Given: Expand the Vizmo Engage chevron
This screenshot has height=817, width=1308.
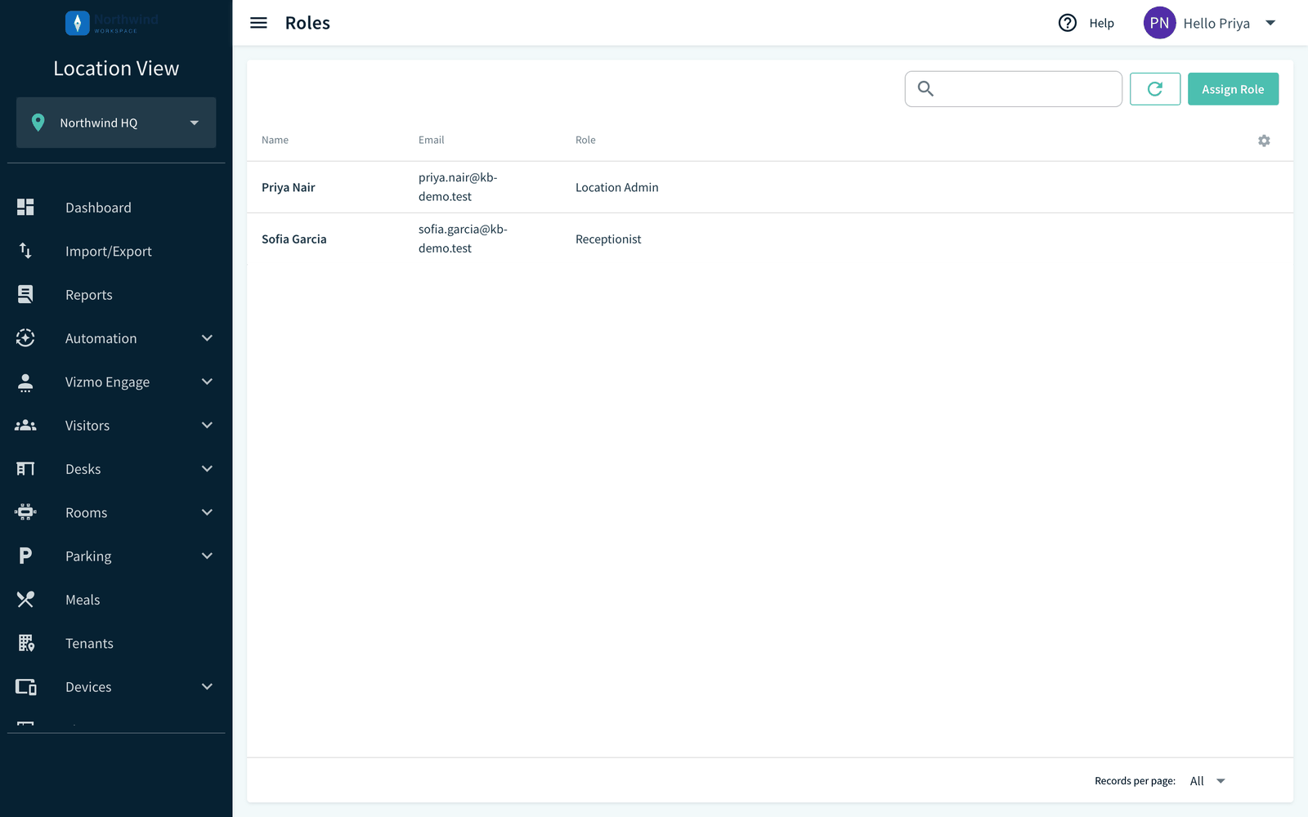Looking at the screenshot, I should (207, 382).
